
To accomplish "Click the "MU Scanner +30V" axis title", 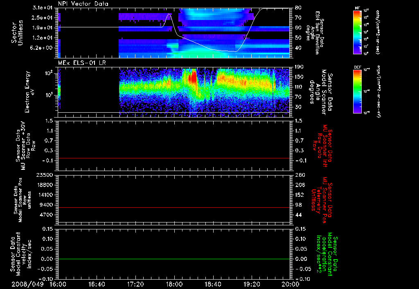I will pos(25,146).
